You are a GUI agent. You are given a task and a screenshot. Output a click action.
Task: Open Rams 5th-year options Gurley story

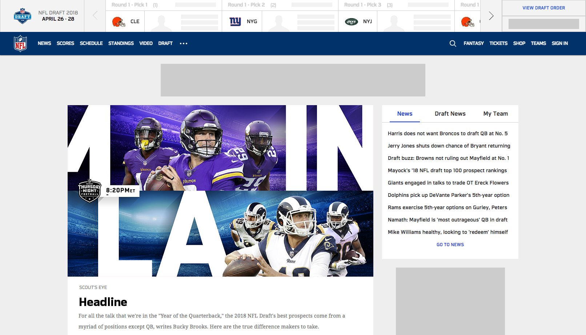[447, 207]
